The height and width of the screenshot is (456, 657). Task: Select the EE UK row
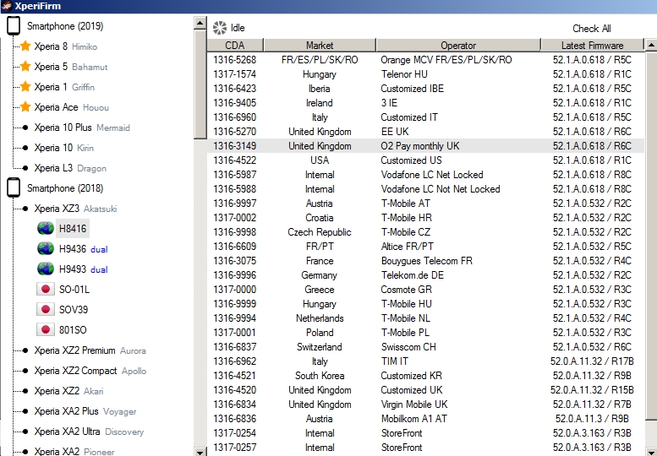point(425,132)
